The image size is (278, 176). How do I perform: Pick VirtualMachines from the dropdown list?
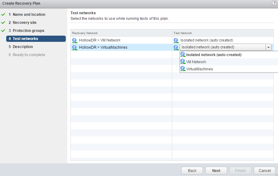coord(200,69)
